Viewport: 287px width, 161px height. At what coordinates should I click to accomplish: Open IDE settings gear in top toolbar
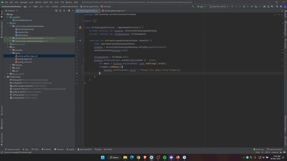click(x=281, y=6)
